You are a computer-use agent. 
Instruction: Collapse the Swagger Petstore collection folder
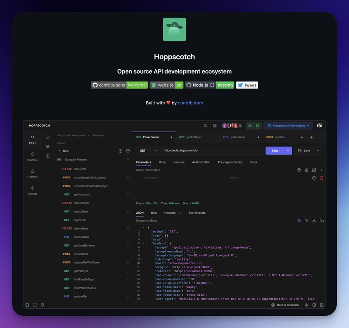59,160
